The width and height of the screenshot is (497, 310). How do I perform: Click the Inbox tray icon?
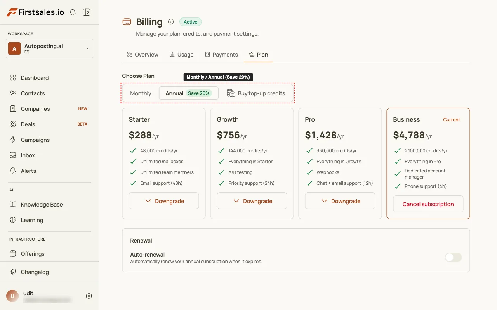[13, 155]
